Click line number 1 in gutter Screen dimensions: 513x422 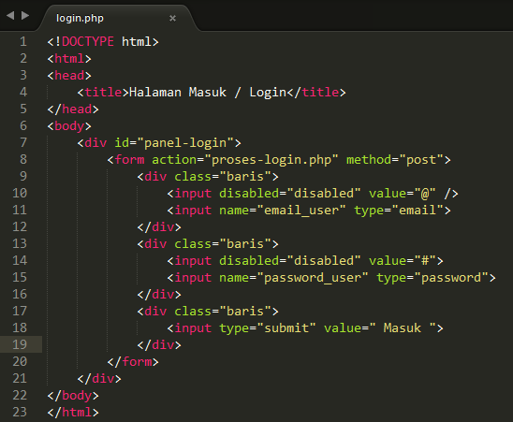pyautogui.click(x=23, y=41)
